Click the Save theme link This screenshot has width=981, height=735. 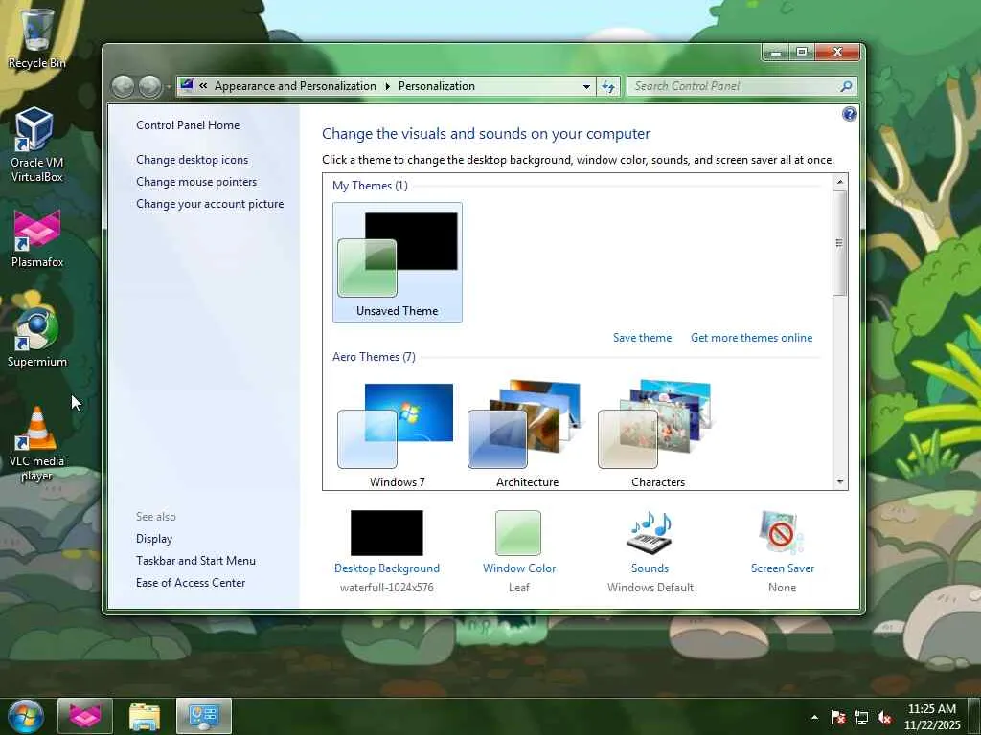pos(642,338)
